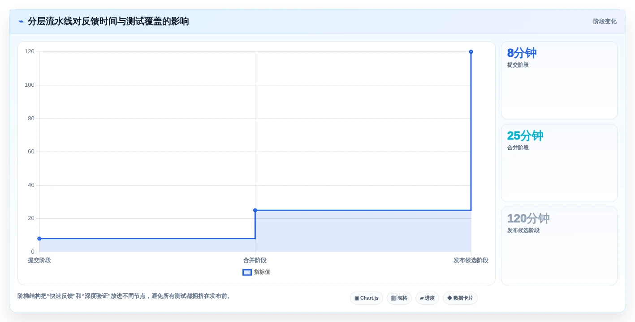This screenshot has width=635, height=322.
Task: Click the 提交阶段 caption under 8分钟
Action: point(518,65)
